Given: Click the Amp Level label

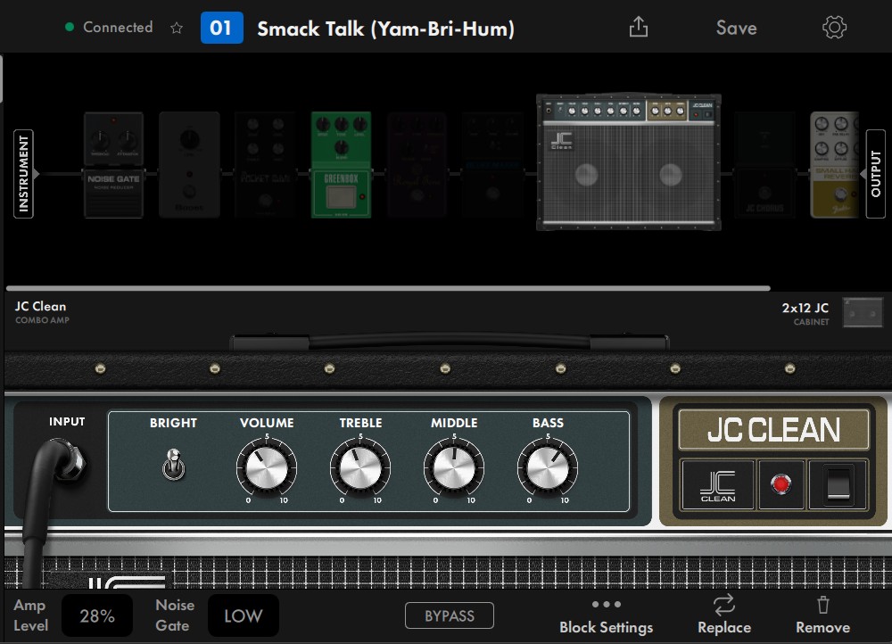Looking at the screenshot, I should pyautogui.click(x=30, y=615).
